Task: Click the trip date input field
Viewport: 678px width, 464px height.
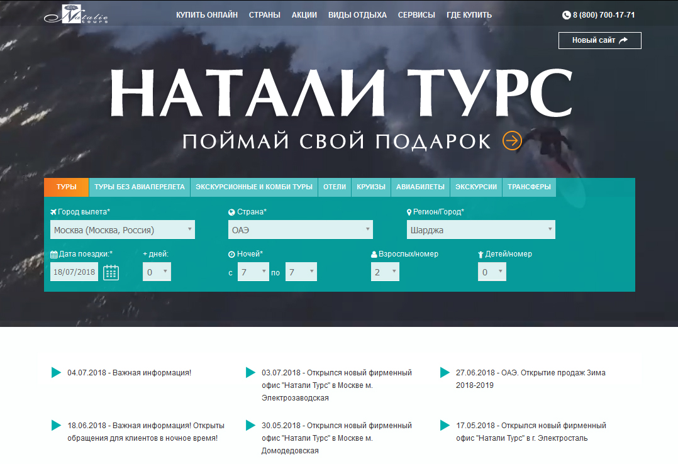Action: pyautogui.click(x=74, y=272)
